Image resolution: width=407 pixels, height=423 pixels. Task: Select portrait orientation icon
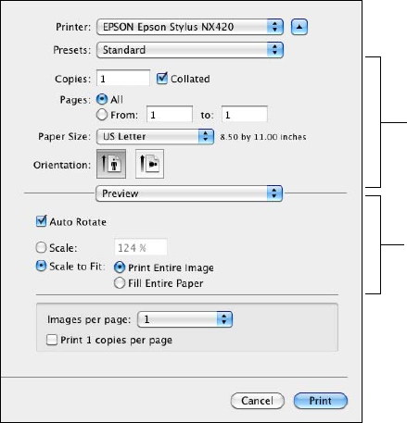[111, 164]
